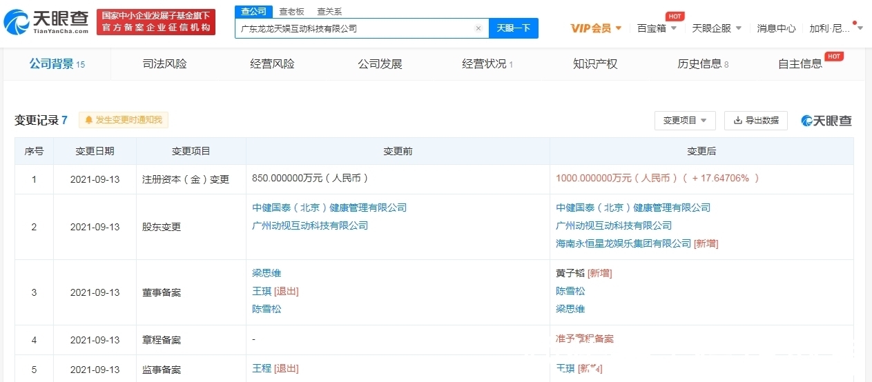Click the Tianyancha logo at top left
The width and height of the screenshot is (872, 382).
point(46,22)
